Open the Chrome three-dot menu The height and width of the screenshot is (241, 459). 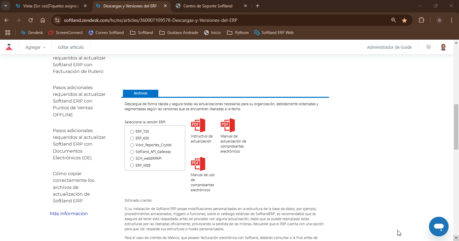452,20
